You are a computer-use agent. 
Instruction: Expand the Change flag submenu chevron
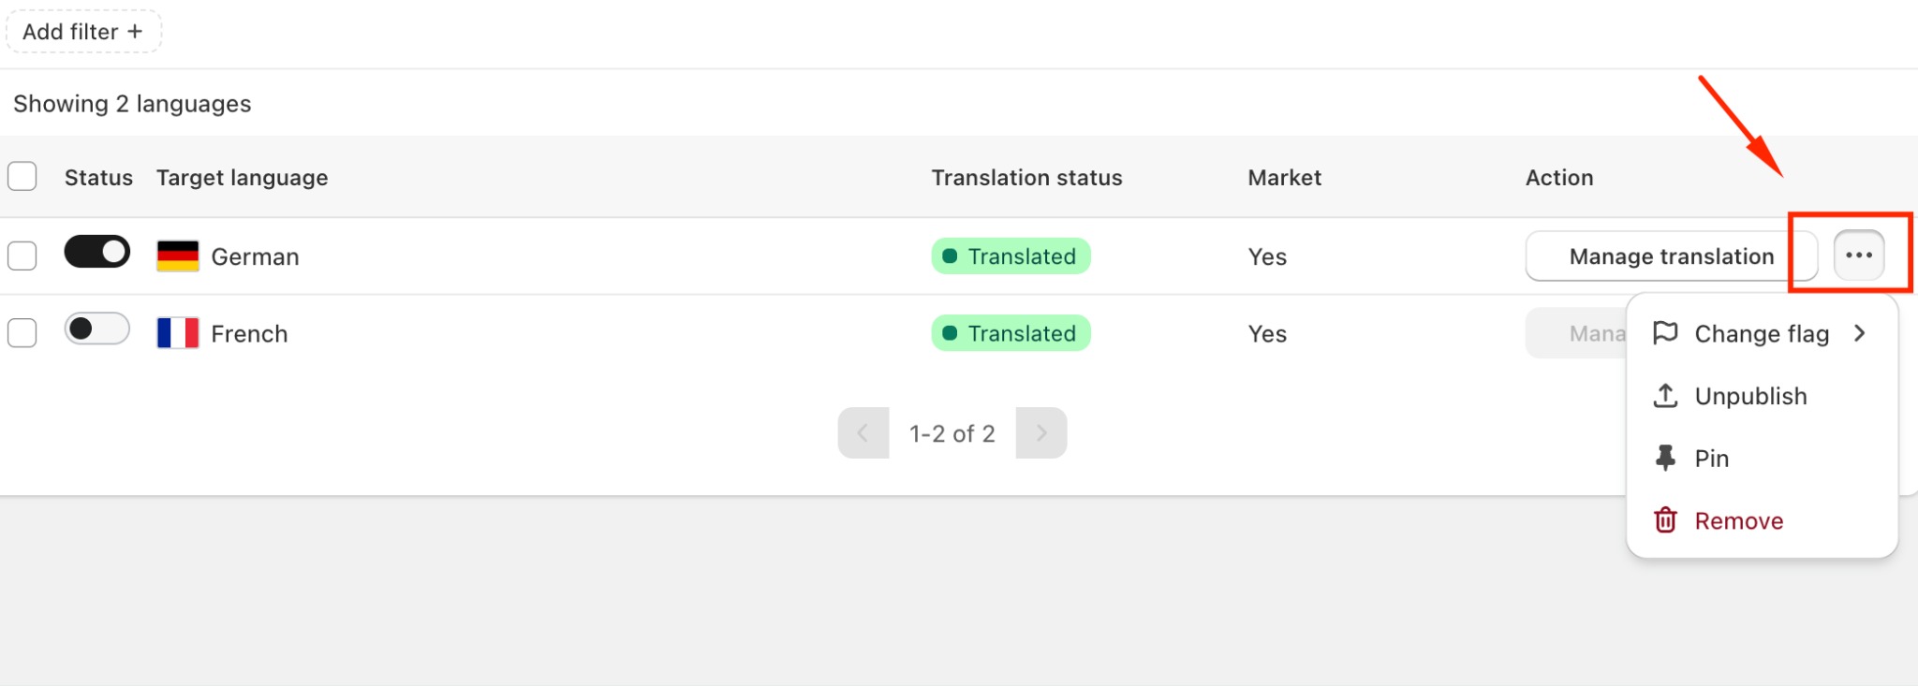(x=1860, y=333)
